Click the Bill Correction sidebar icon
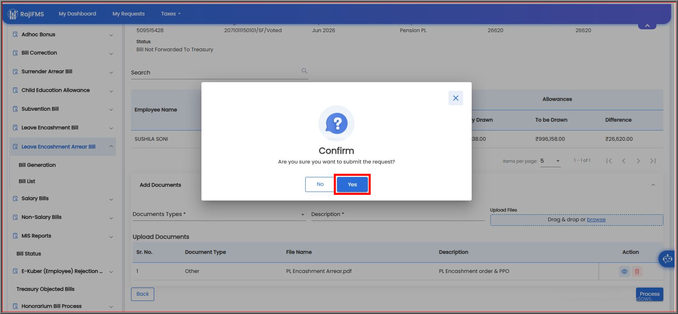This screenshot has width=678, height=314. 15,53
